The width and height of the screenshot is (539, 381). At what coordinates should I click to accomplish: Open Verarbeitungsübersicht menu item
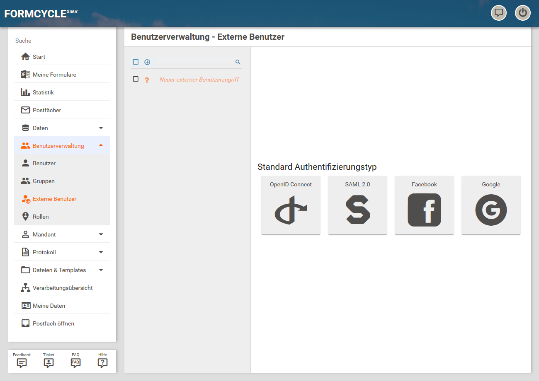pos(62,288)
